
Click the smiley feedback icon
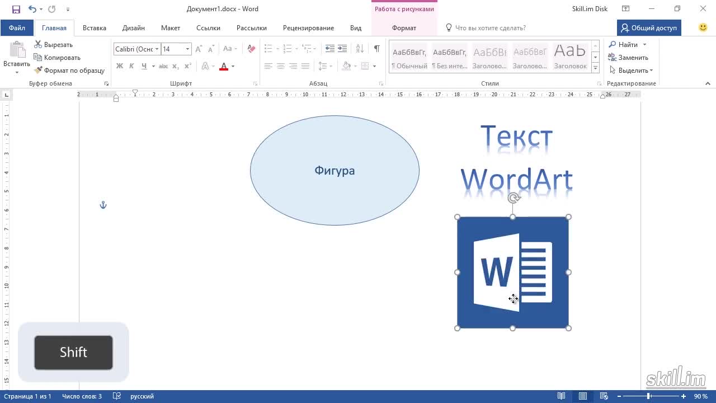coord(703,27)
